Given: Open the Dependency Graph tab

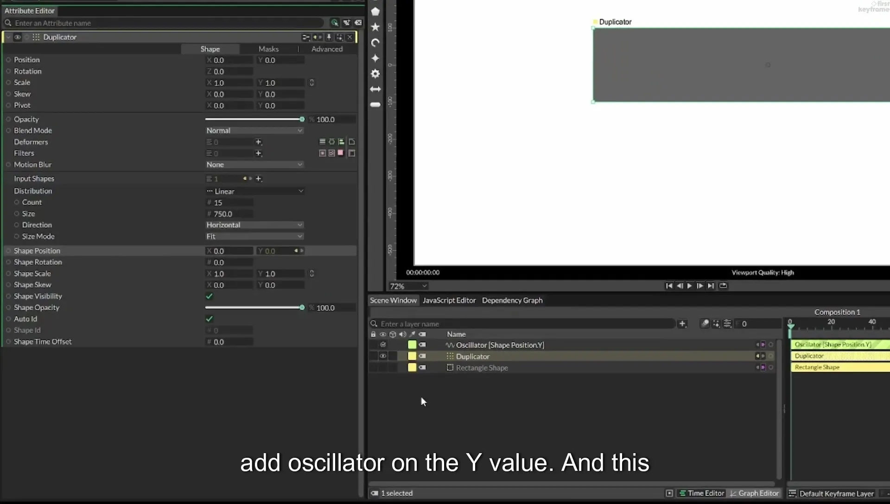Looking at the screenshot, I should click(x=512, y=301).
